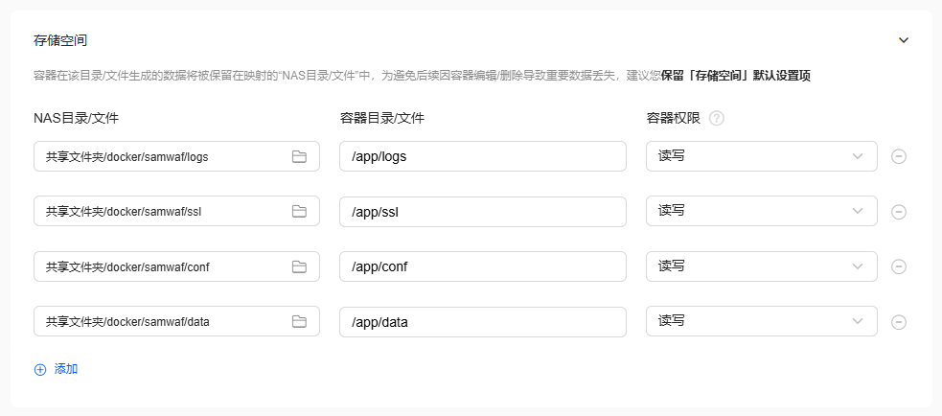The width and height of the screenshot is (942, 416).
Task: Browse folder for the samwaf/data NAS path
Action: coord(299,322)
